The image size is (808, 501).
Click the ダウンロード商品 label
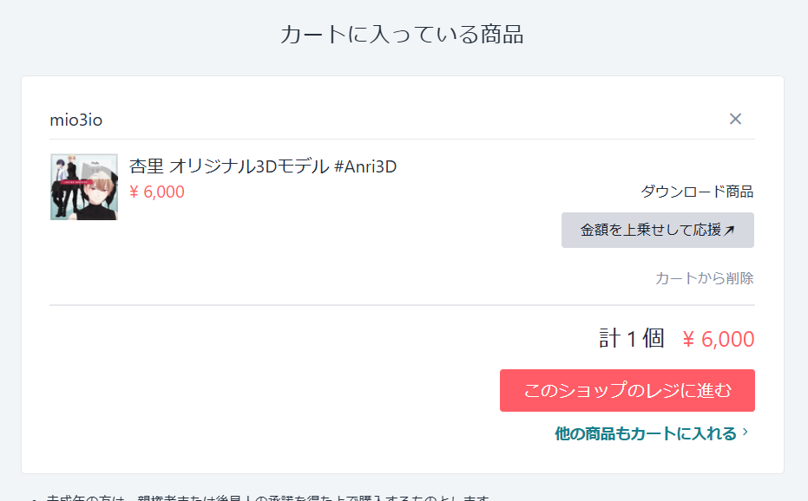pos(697,192)
